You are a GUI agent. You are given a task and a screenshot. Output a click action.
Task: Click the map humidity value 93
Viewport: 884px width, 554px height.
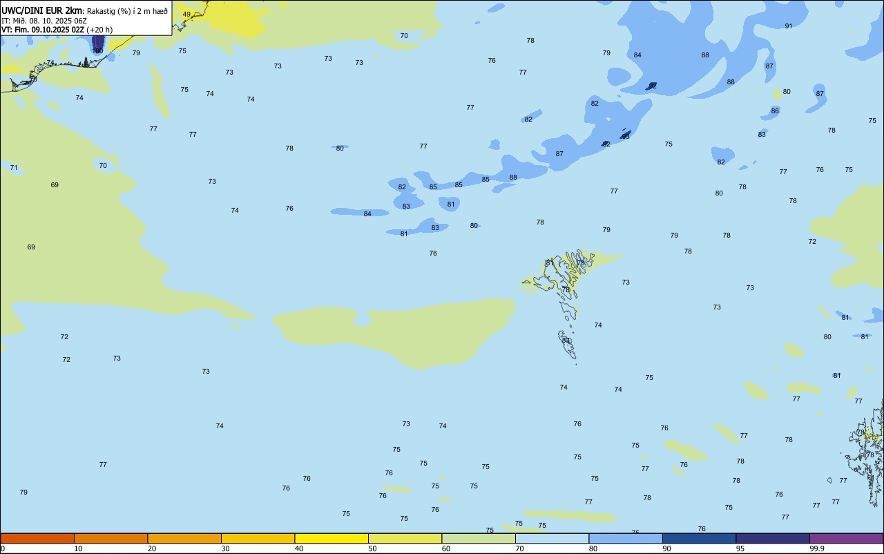(626, 137)
